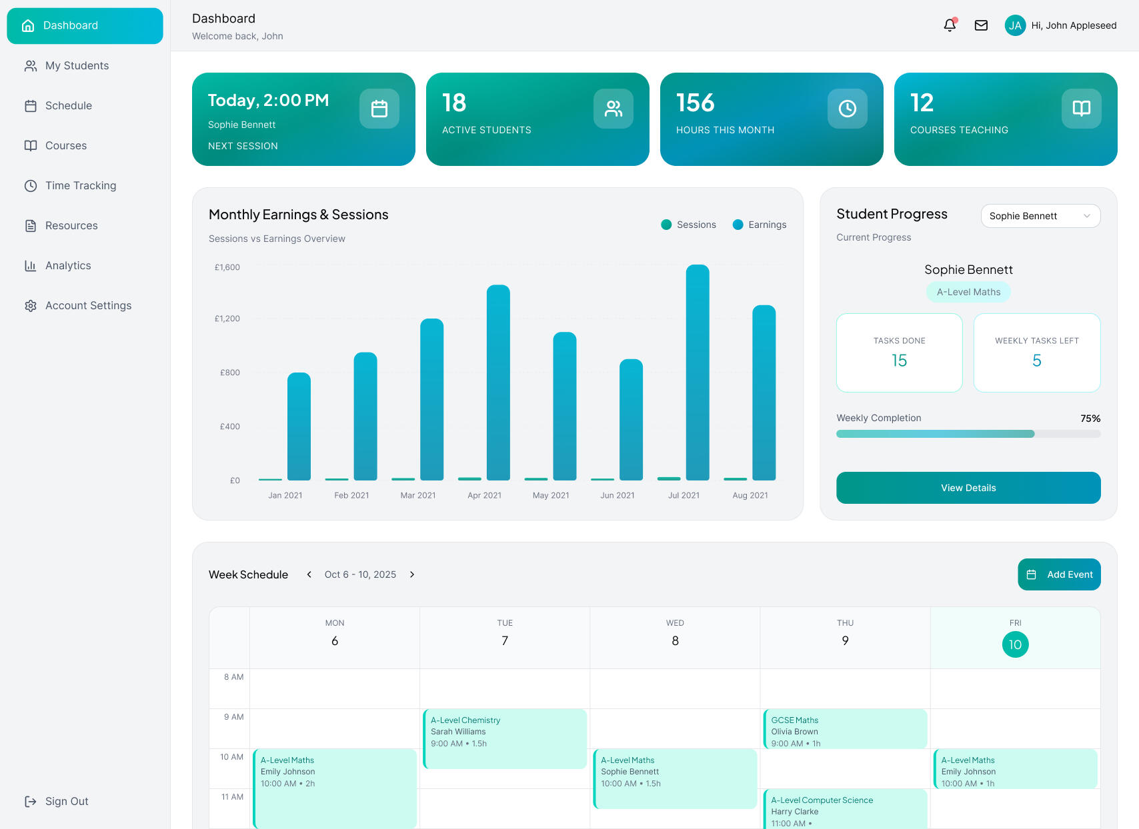Click the people icon on Active Students card

coord(614,109)
